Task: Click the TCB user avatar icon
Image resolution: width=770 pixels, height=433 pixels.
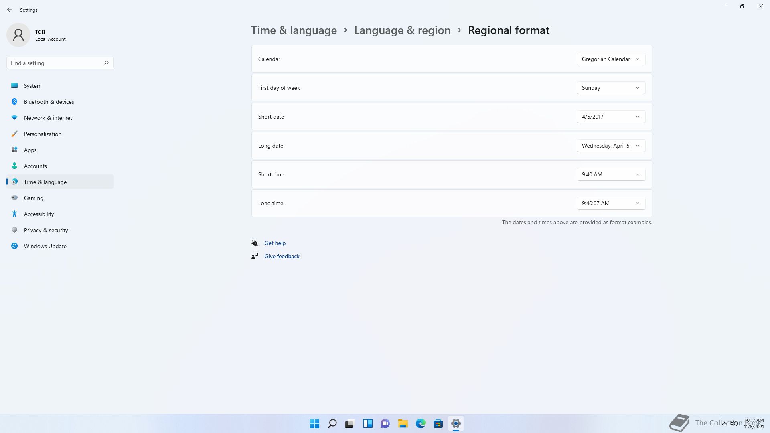Action: [x=18, y=35]
